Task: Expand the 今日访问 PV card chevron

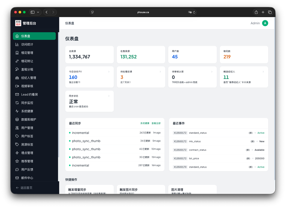Action: 109,71
